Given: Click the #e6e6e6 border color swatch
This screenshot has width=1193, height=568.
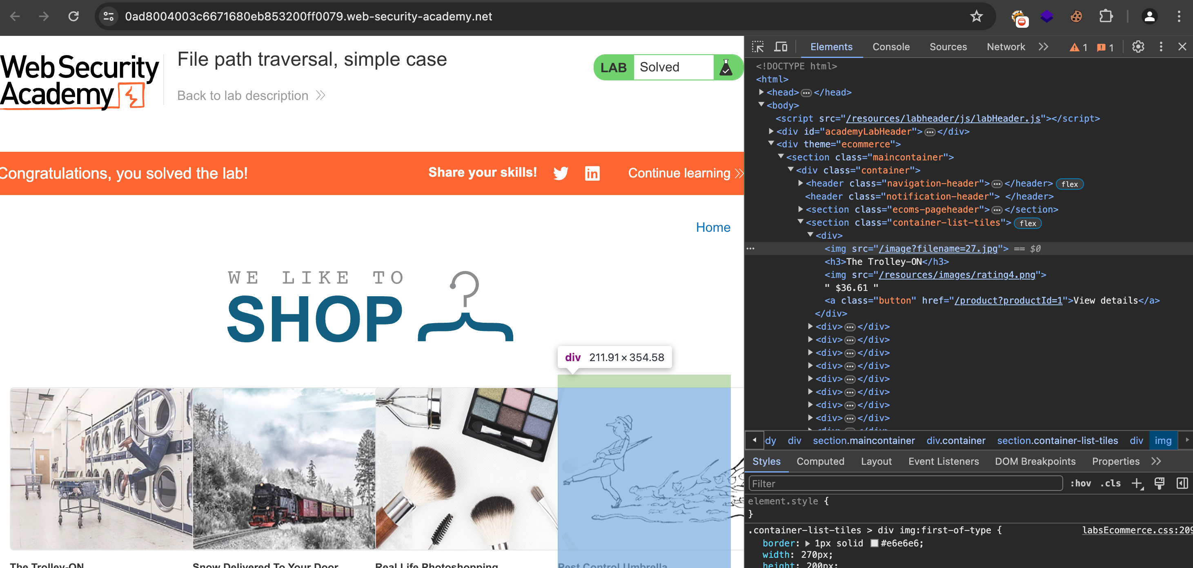Looking at the screenshot, I should point(875,544).
